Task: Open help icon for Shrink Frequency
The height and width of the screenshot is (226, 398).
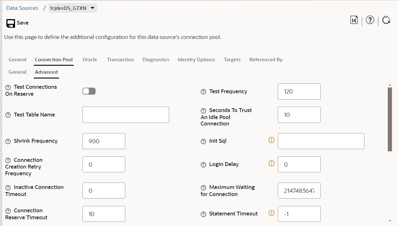Action: tap(8, 141)
